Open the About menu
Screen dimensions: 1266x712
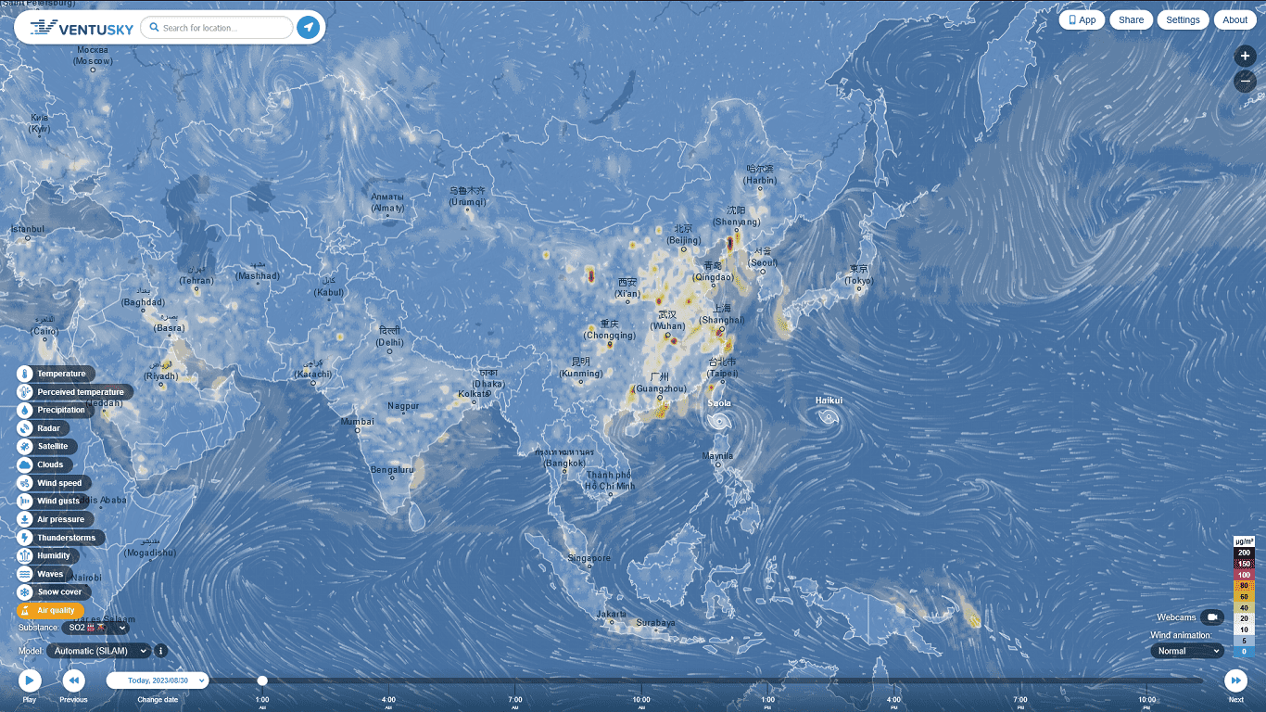coord(1234,19)
